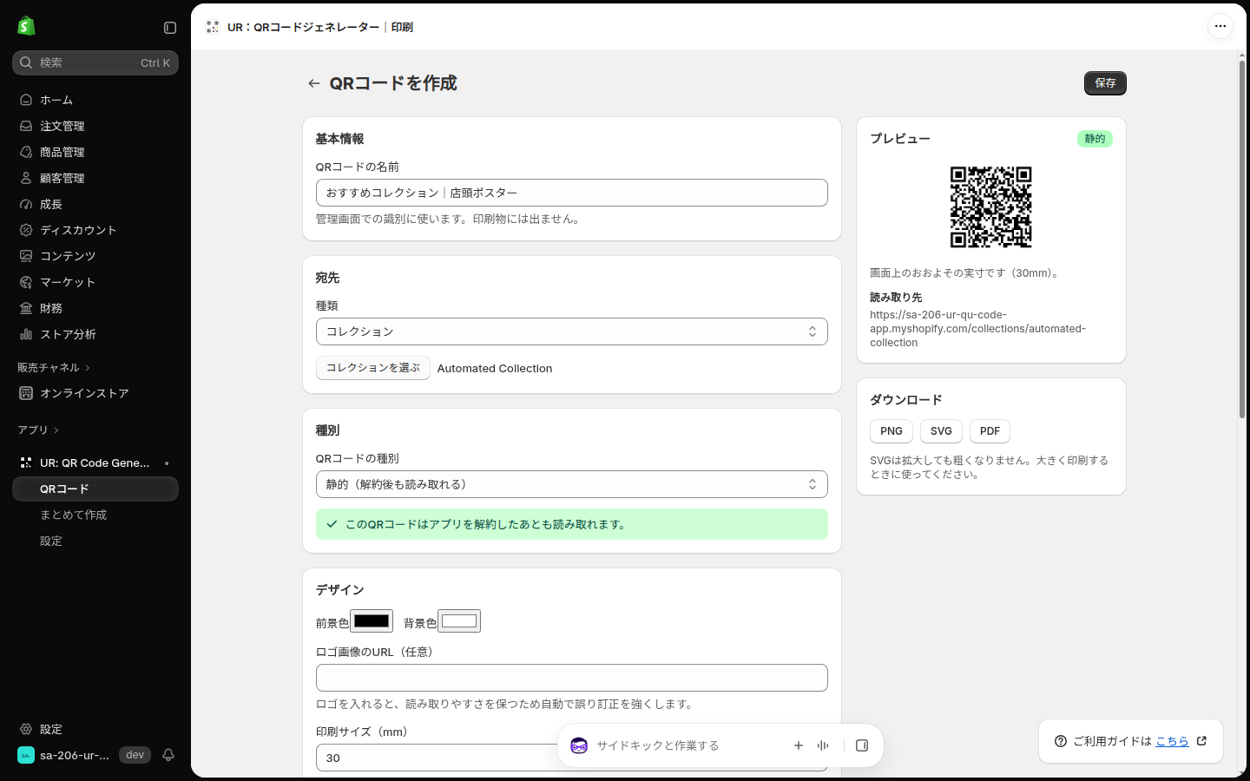1250x781 pixels.
Task: Click the マーケット globe icon
Action: (26, 282)
